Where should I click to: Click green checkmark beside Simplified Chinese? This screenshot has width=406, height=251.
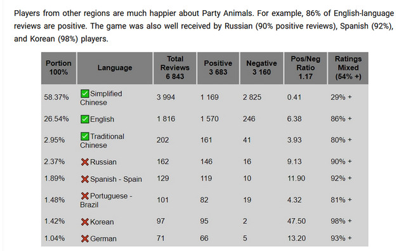84,93
